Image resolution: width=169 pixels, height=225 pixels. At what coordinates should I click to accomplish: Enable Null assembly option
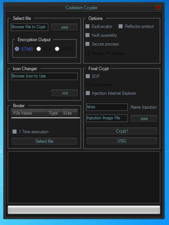(87, 35)
